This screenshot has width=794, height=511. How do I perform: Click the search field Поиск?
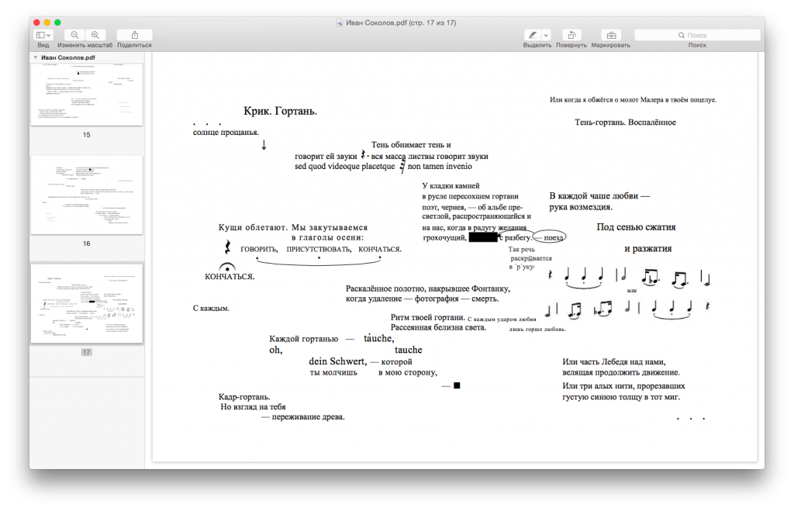pos(696,35)
